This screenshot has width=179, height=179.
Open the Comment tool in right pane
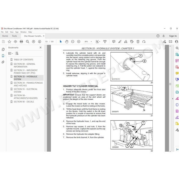(177, 73)
